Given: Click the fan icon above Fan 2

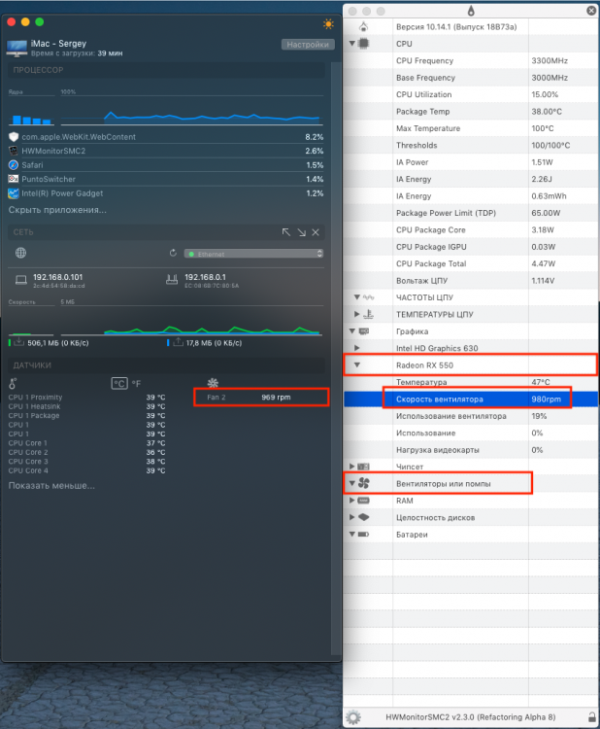Looking at the screenshot, I should pyautogui.click(x=213, y=383).
